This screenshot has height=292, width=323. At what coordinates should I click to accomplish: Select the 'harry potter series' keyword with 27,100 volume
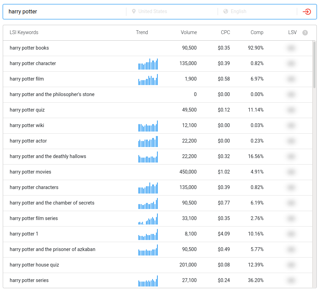(x=29, y=280)
